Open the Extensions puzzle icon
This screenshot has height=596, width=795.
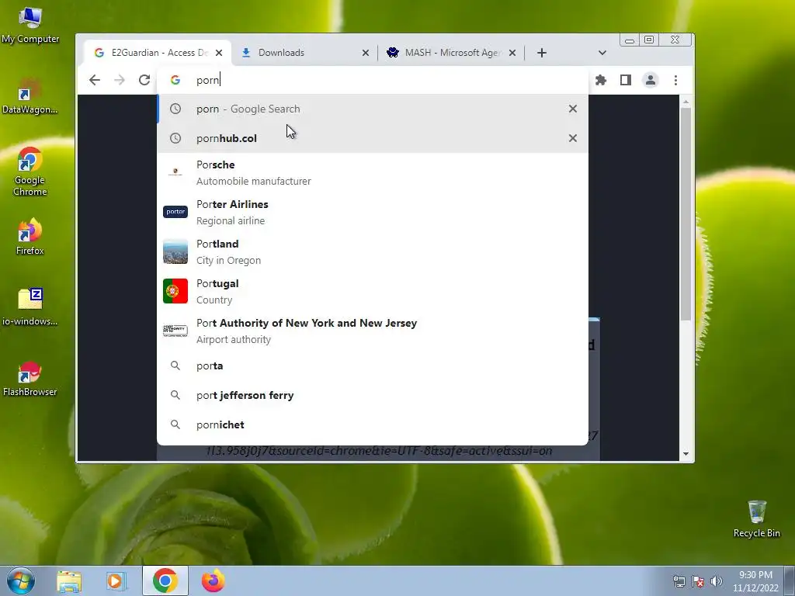(601, 80)
